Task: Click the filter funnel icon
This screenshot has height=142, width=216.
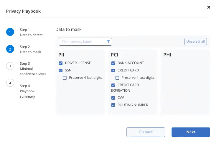Action: 108,41
